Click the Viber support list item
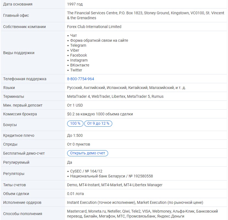The height and width of the screenshot is (220, 228). pyautogui.click(x=75, y=50)
